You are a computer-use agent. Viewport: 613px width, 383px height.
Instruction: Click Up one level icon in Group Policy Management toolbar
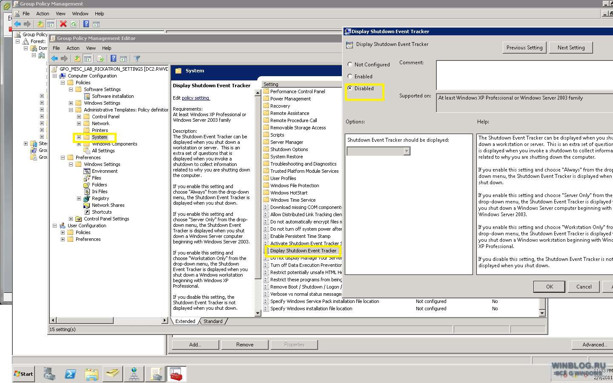click(x=40, y=24)
